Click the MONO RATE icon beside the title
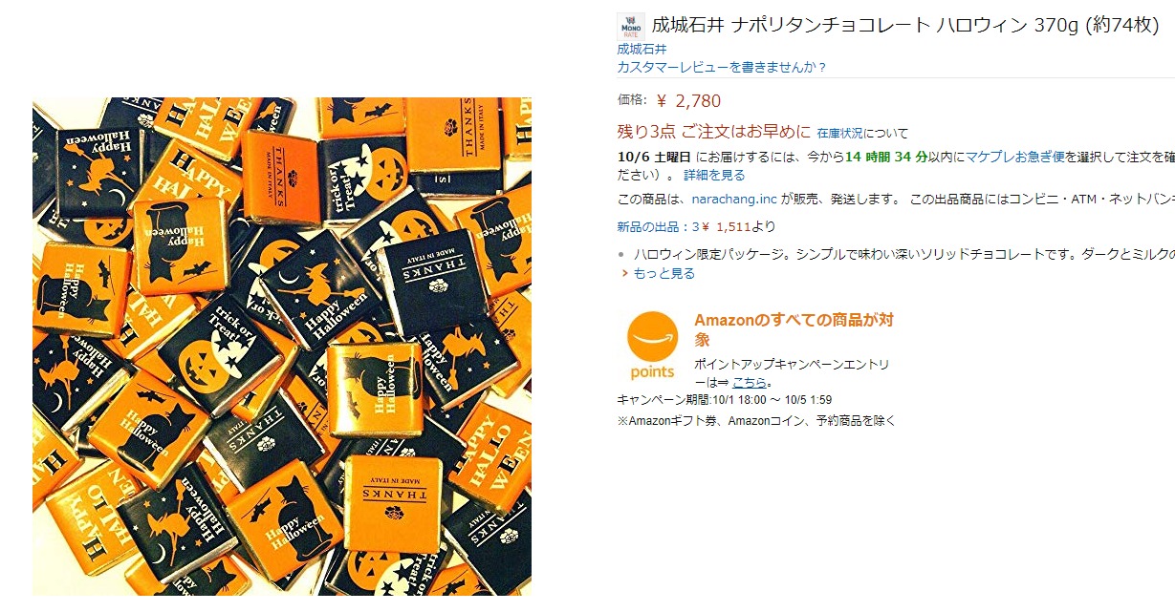 click(631, 25)
